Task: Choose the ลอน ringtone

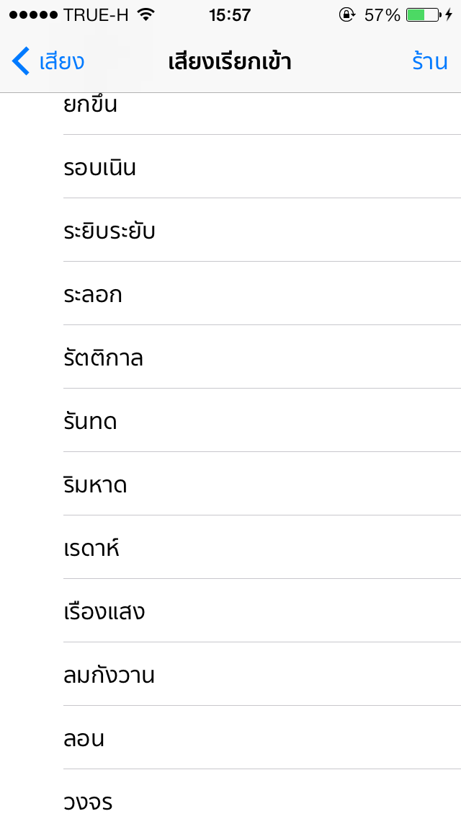Action: point(262,738)
